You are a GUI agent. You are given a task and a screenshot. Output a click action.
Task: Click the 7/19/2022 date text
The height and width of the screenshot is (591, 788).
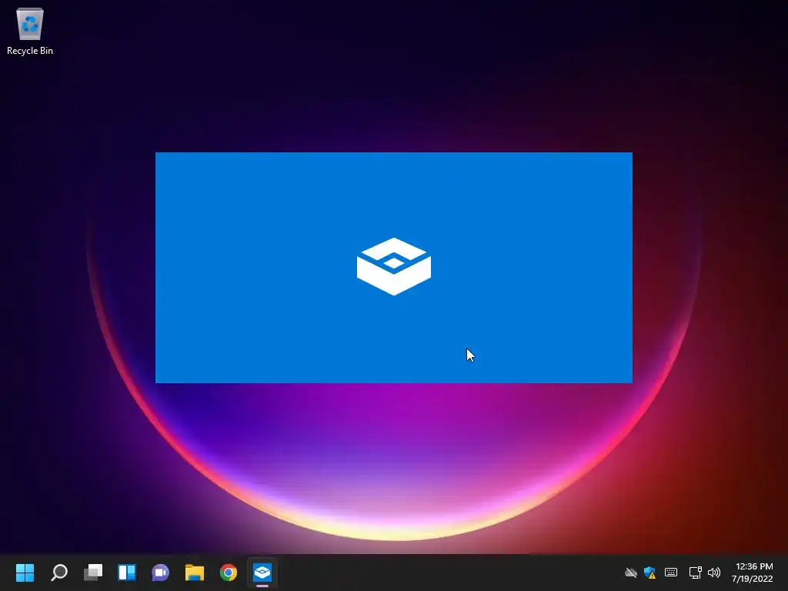click(x=753, y=579)
